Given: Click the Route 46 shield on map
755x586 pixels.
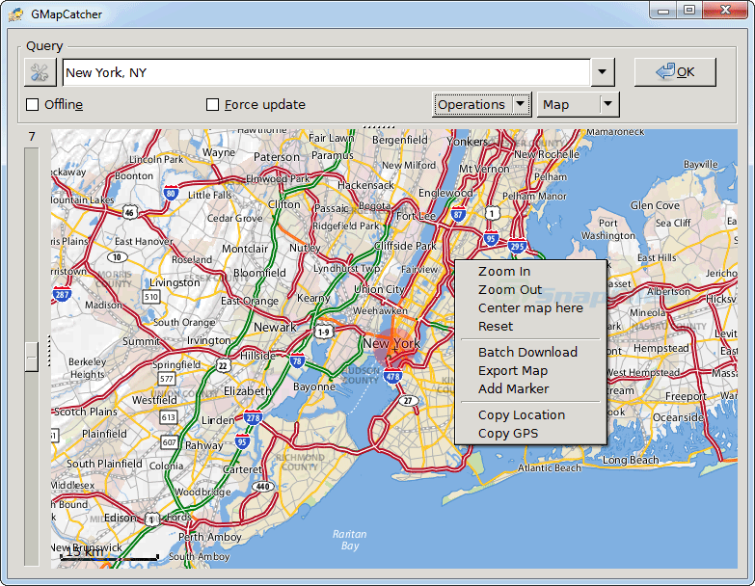Looking at the screenshot, I should click(x=129, y=212).
